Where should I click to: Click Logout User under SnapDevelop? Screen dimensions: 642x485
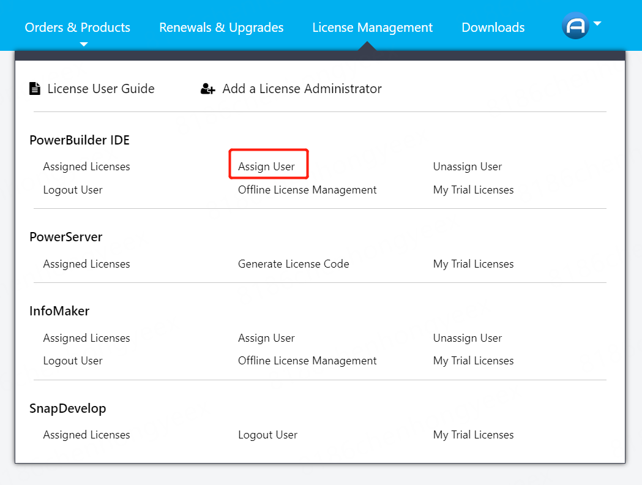pyautogui.click(x=268, y=435)
